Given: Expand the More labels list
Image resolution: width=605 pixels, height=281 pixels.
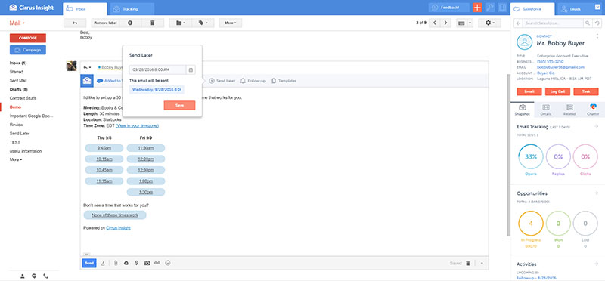Looking at the screenshot, I should click(16, 159).
